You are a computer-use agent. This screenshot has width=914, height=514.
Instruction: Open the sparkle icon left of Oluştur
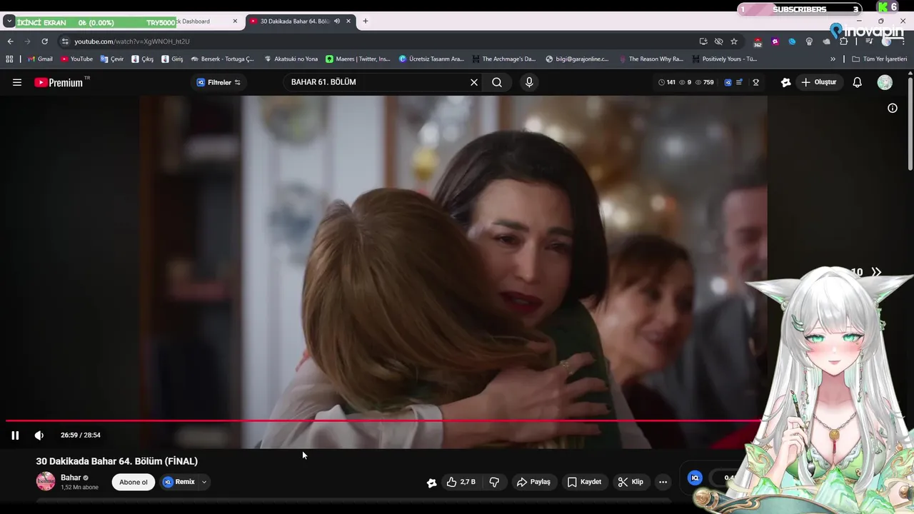click(x=786, y=82)
